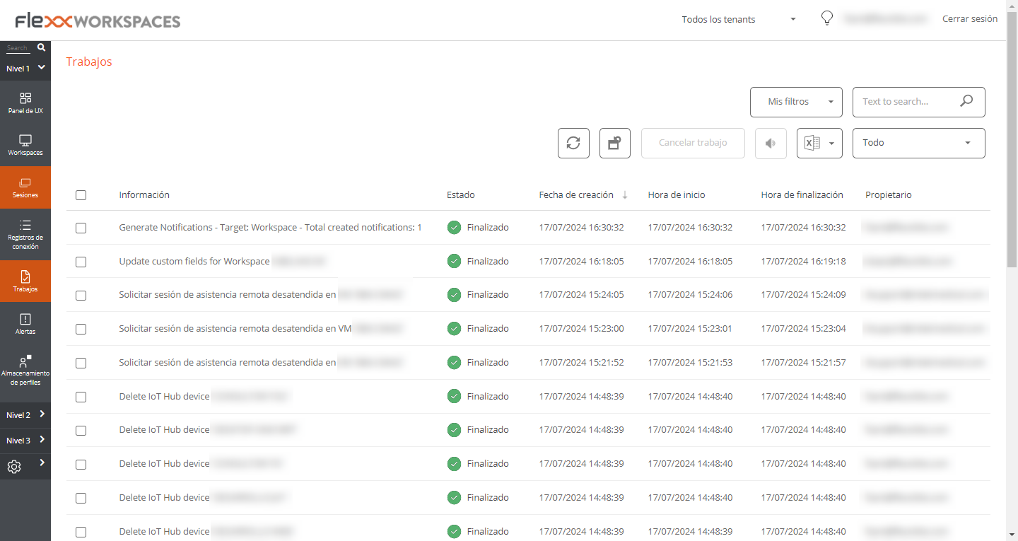Sort by Estado column header
The width and height of the screenshot is (1018, 541).
[461, 195]
